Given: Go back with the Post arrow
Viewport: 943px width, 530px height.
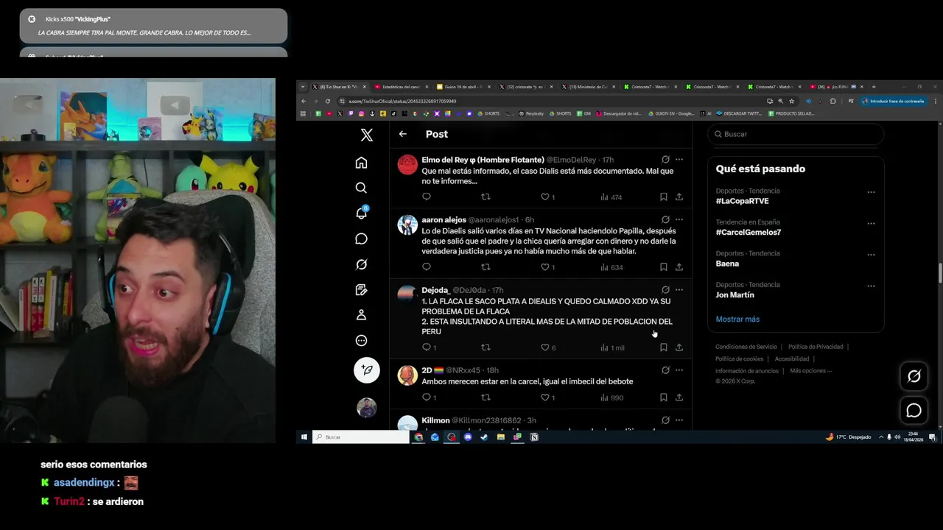Looking at the screenshot, I should (402, 134).
